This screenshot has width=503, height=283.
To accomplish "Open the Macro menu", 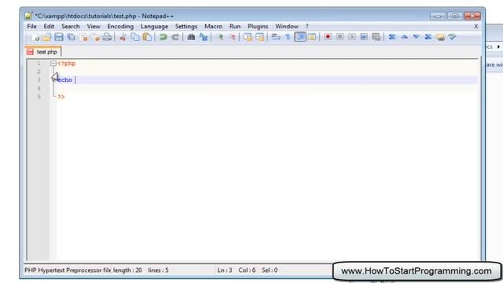I will 213,26.
